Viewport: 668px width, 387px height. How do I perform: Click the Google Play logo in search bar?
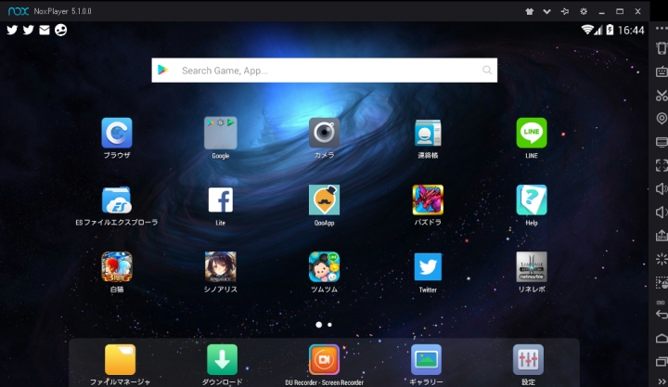[x=162, y=70]
